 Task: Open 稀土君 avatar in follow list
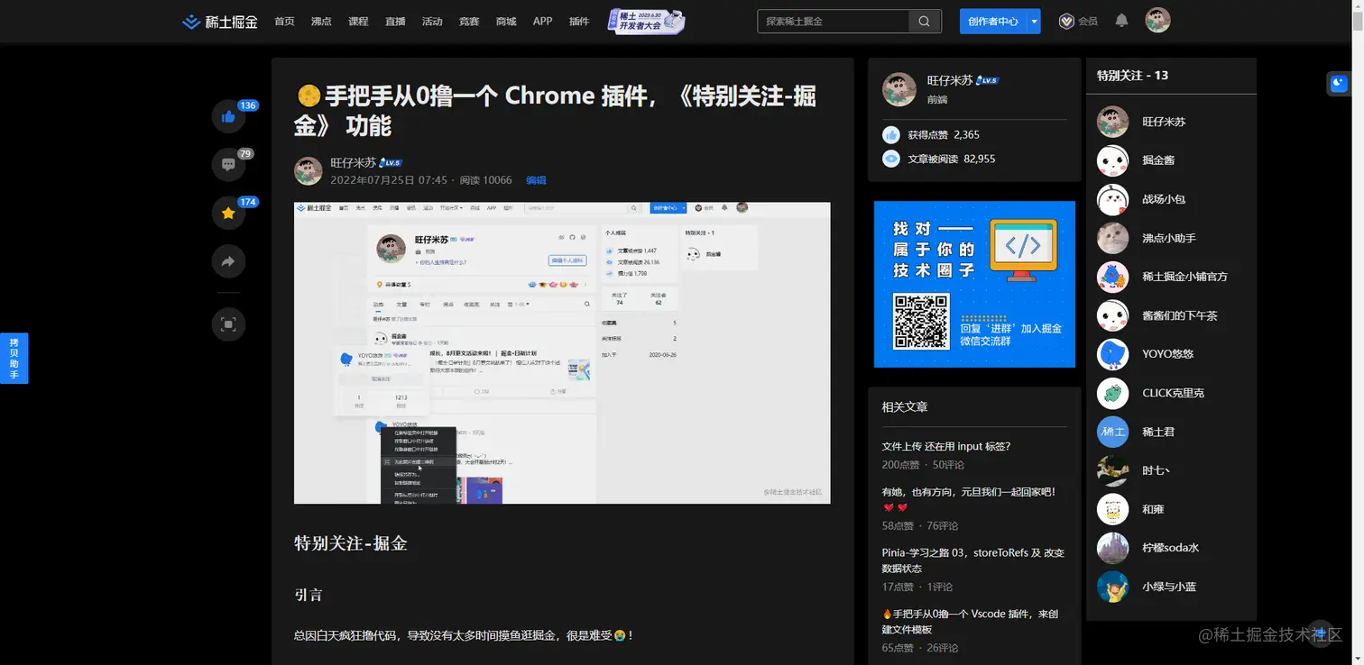[1112, 432]
